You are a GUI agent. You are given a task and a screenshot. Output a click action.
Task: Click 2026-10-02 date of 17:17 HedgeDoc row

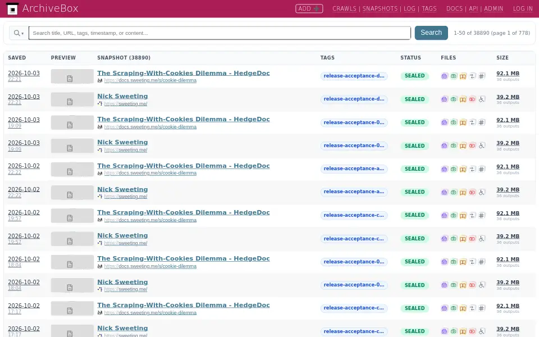click(x=24, y=306)
